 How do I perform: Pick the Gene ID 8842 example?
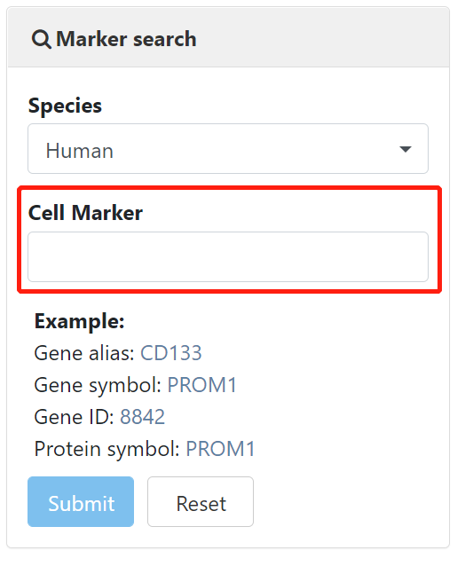point(142,417)
